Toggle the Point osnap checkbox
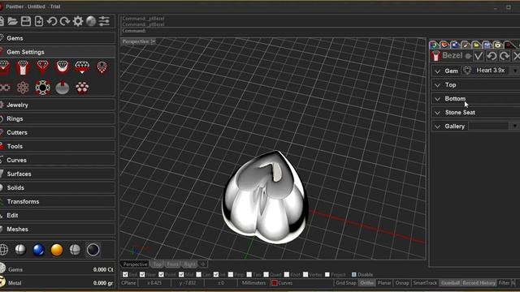520x292 pixels. 161,274
